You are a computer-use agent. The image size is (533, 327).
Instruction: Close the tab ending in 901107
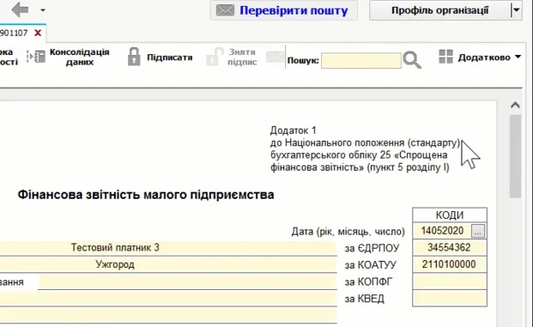click(x=38, y=33)
